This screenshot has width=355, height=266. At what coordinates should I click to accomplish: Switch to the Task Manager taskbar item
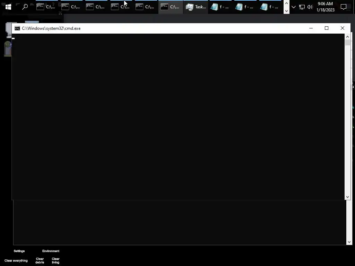(x=196, y=7)
